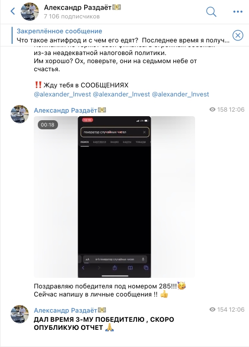Open channel title Александр Раздаёт in header
249x347 pixels.
coord(82,8)
